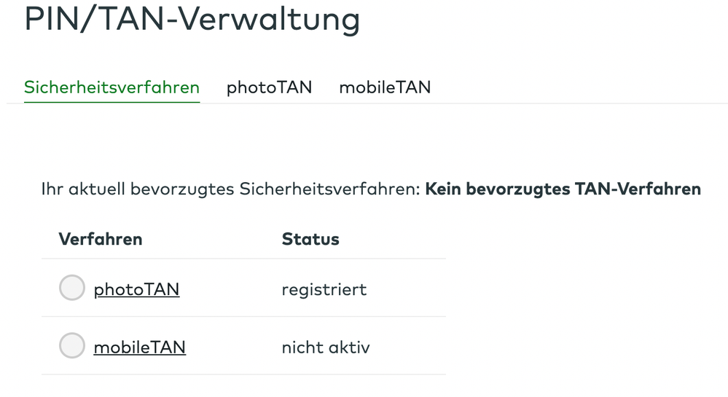Click bold text "Kein bevorzugtes TAN-Verfahren"

click(563, 189)
